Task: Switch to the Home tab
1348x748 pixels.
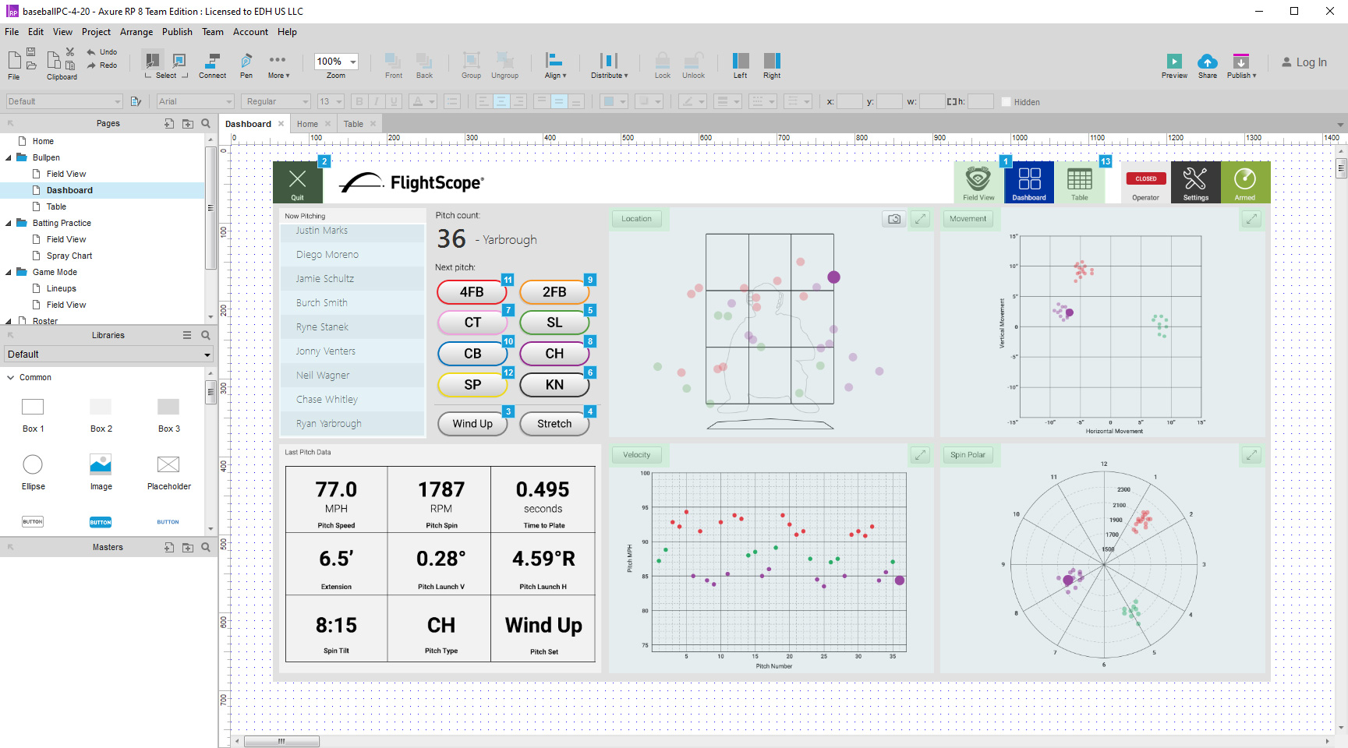Action: point(307,124)
